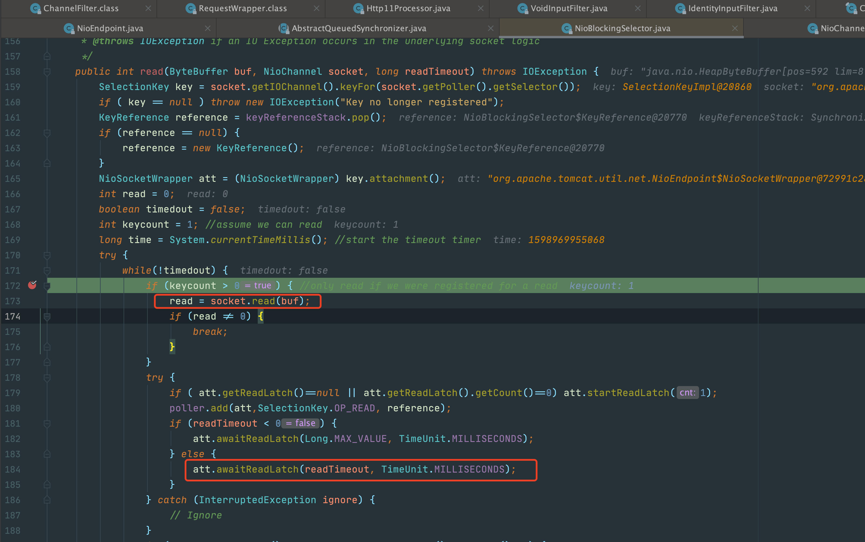Fold the block ending at line 164

click(47, 164)
